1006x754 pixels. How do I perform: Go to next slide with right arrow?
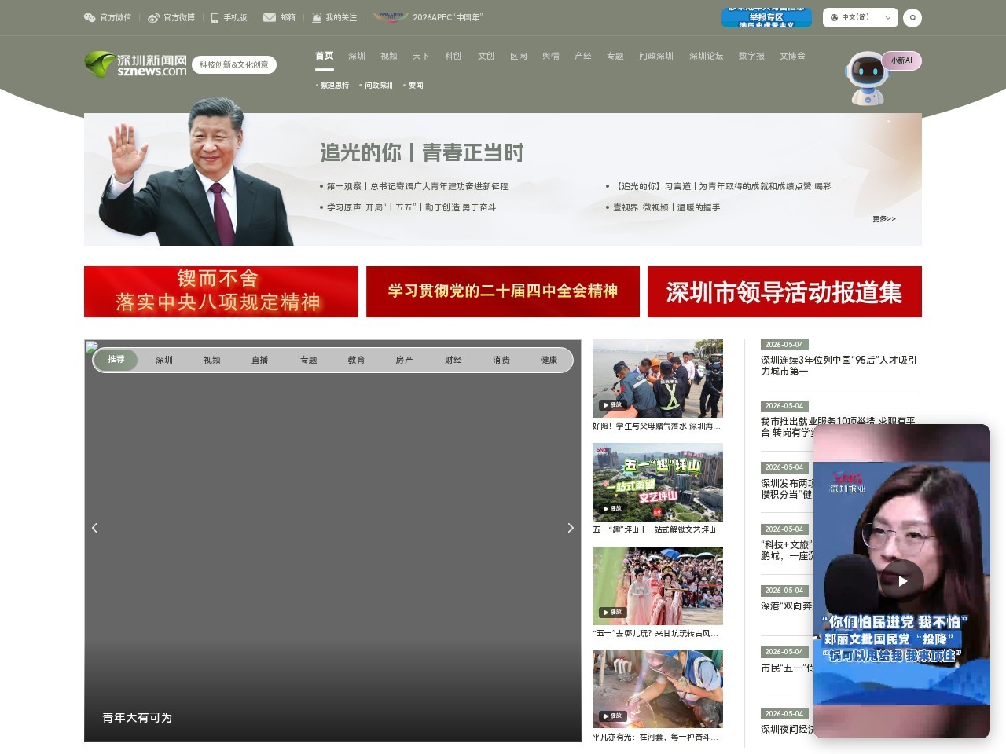(x=571, y=528)
